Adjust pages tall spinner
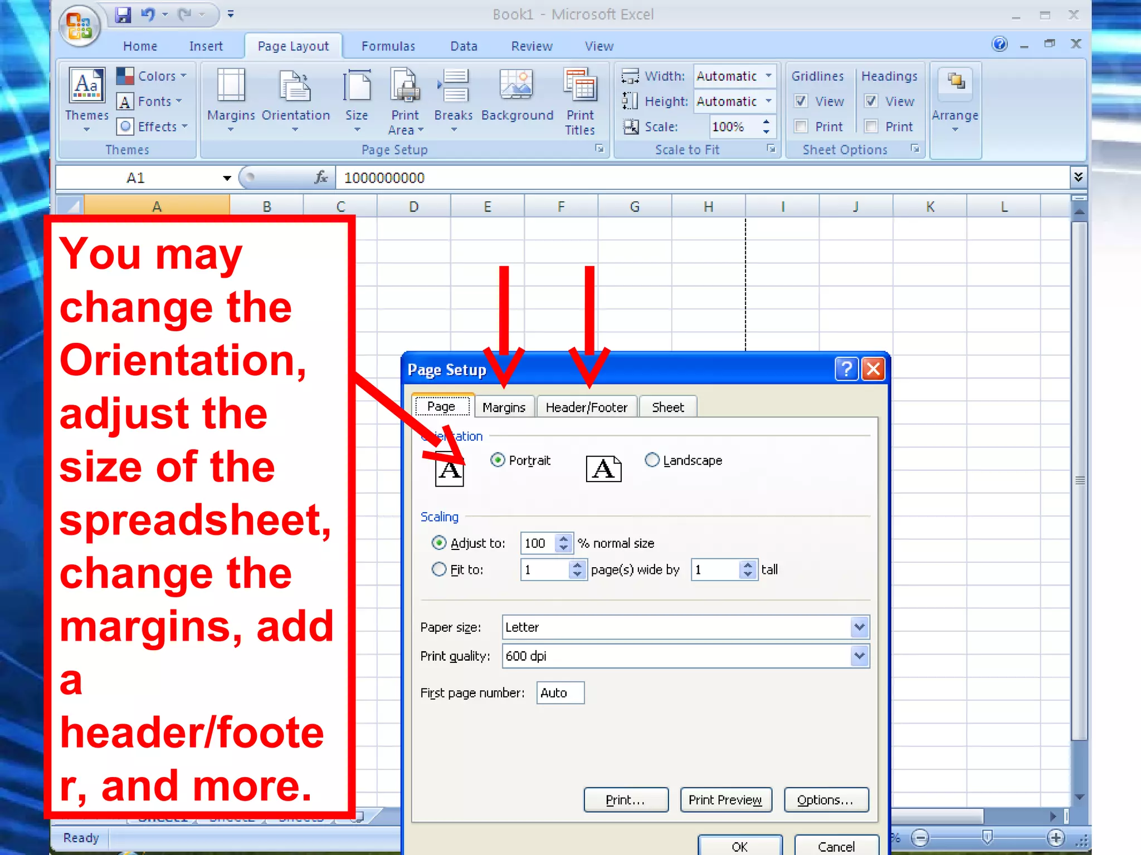Image resolution: width=1141 pixels, height=855 pixels. coord(748,569)
